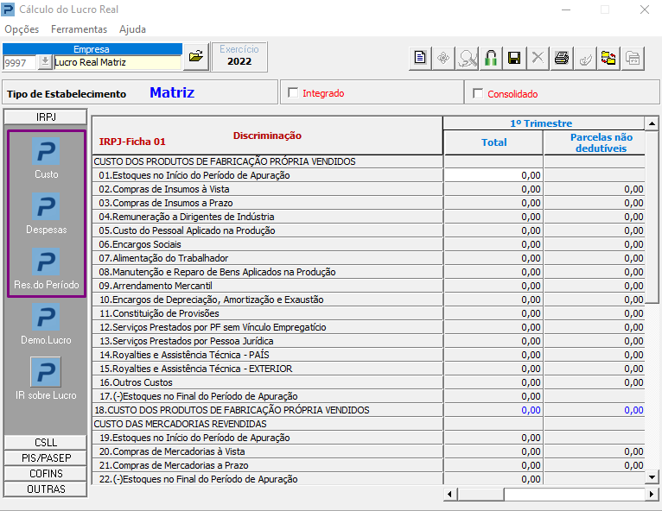
Task: Open company folder icon next to Empresa
Action: (x=196, y=56)
